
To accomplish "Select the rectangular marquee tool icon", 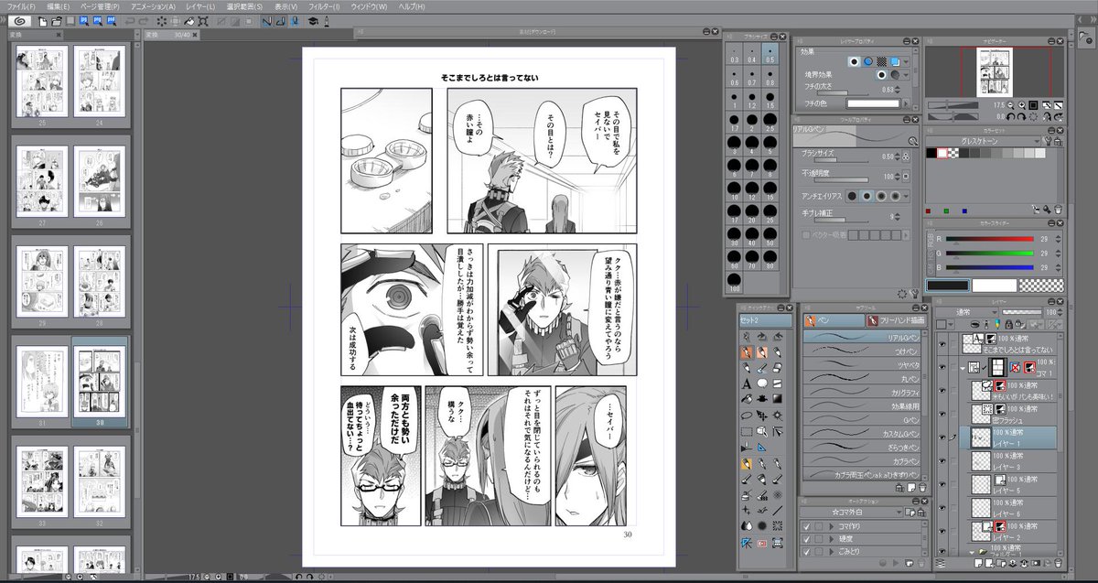I will pos(747,430).
